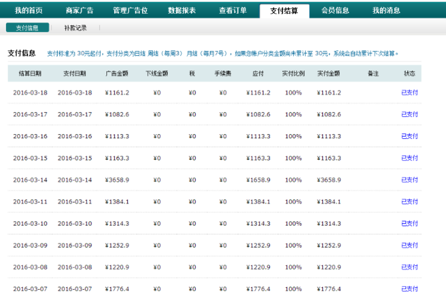Select the 支付信息 section heading
The image size is (446, 298).
tap(21, 53)
